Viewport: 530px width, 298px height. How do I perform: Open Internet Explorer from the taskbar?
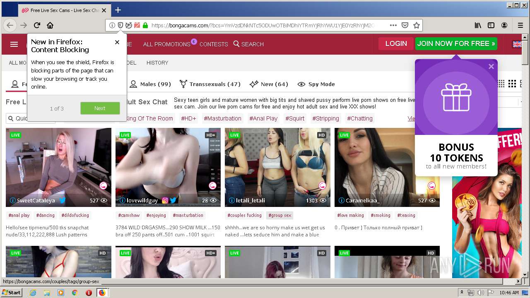tap(33, 293)
